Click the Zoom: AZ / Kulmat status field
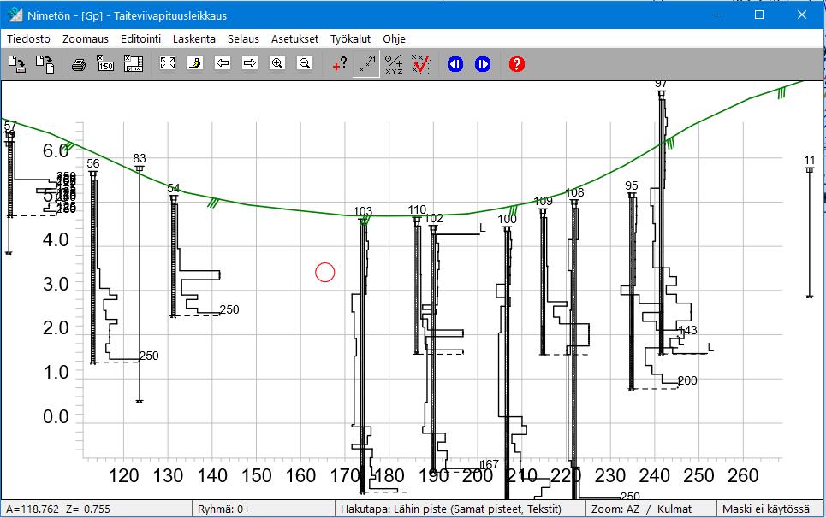The width and height of the screenshot is (826, 518). (651, 509)
